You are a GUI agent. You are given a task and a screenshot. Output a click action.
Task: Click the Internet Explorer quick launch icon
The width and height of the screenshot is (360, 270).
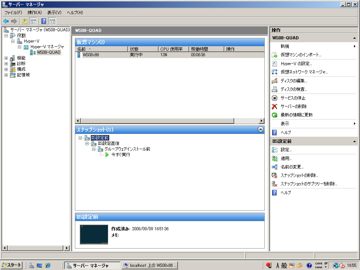coord(48,266)
